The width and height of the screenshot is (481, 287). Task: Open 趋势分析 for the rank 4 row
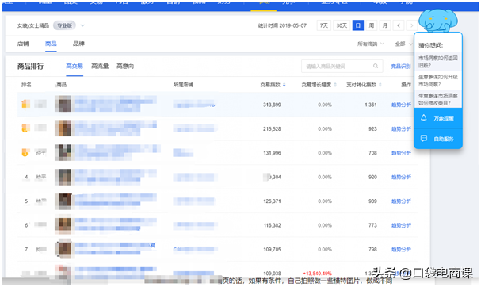(401, 177)
